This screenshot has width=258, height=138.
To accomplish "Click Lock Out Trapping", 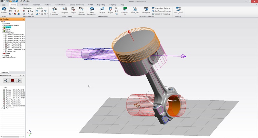I will click(x=161, y=14).
